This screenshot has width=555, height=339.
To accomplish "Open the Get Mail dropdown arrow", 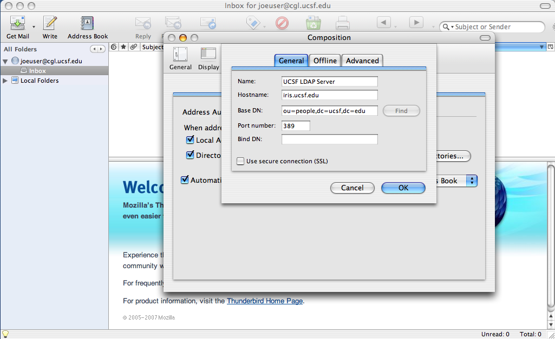I will [x=34, y=26].
